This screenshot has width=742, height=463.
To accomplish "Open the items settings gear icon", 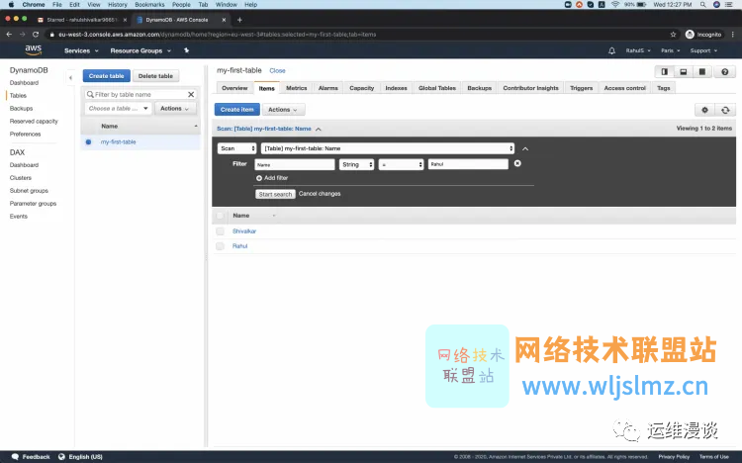I will (x=704, y=110).
